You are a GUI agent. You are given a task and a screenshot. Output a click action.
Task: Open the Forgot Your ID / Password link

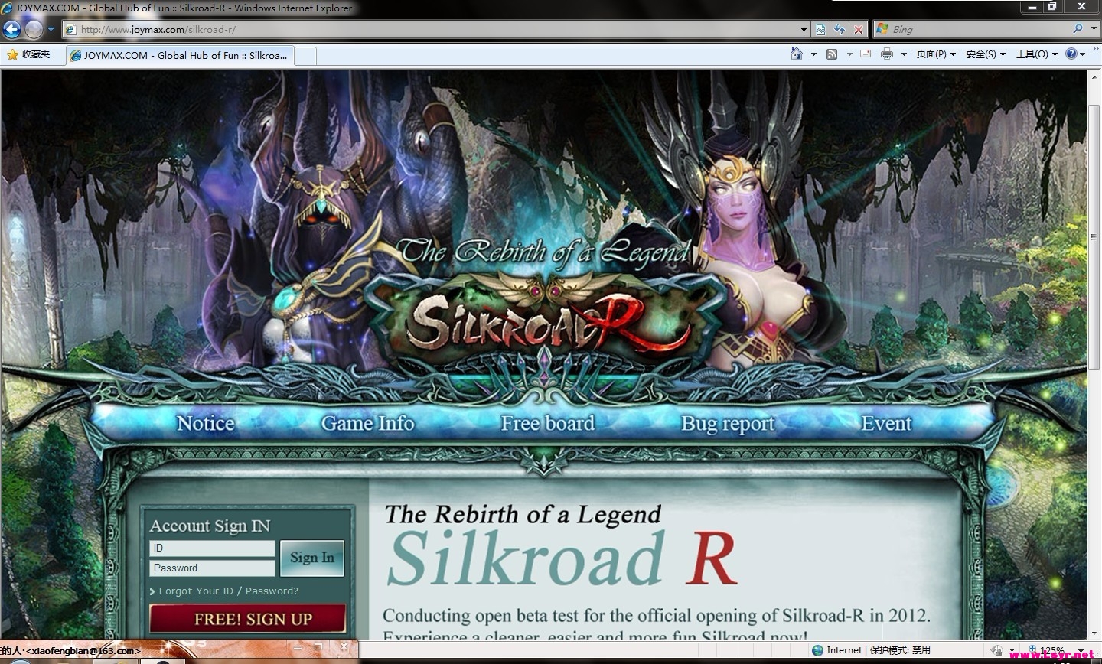228,591
